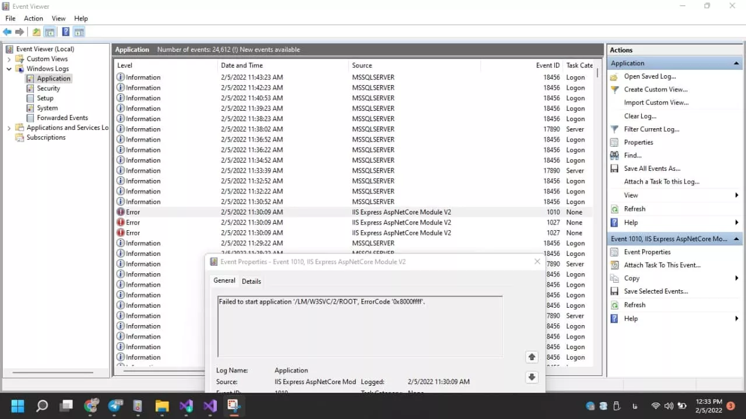Open the View menu in menu bar
Viewport: 746px width, 419px height.
[x=59, y=19]
